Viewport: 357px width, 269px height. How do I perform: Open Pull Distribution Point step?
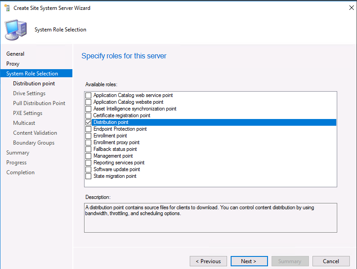pyautogui.click(x=39, y=103)
